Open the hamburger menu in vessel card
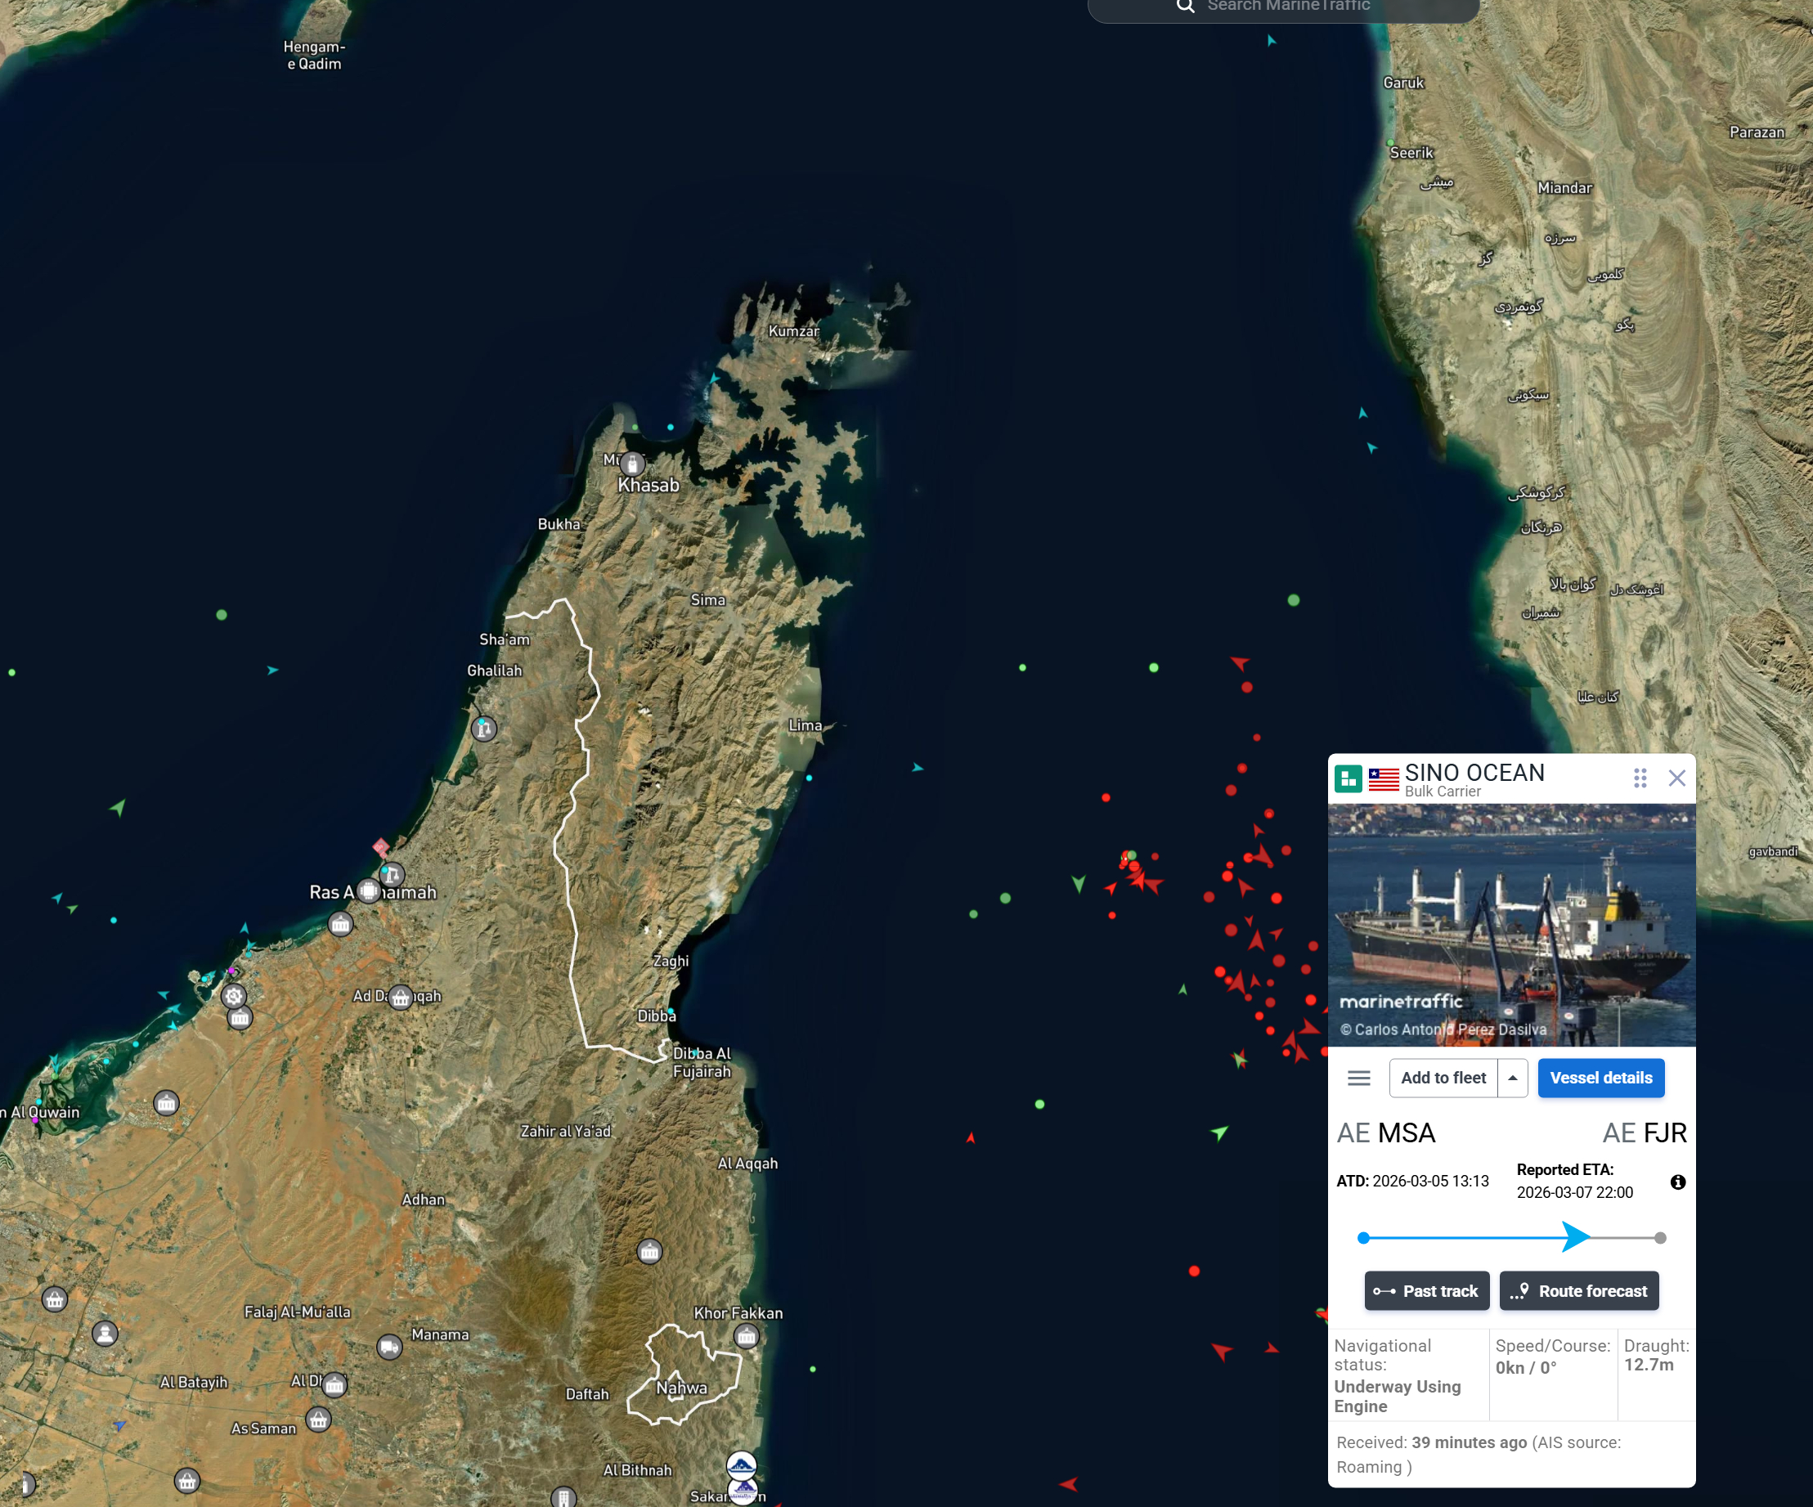This screenshot has height=1507, width=1813. (1359, 1077)
